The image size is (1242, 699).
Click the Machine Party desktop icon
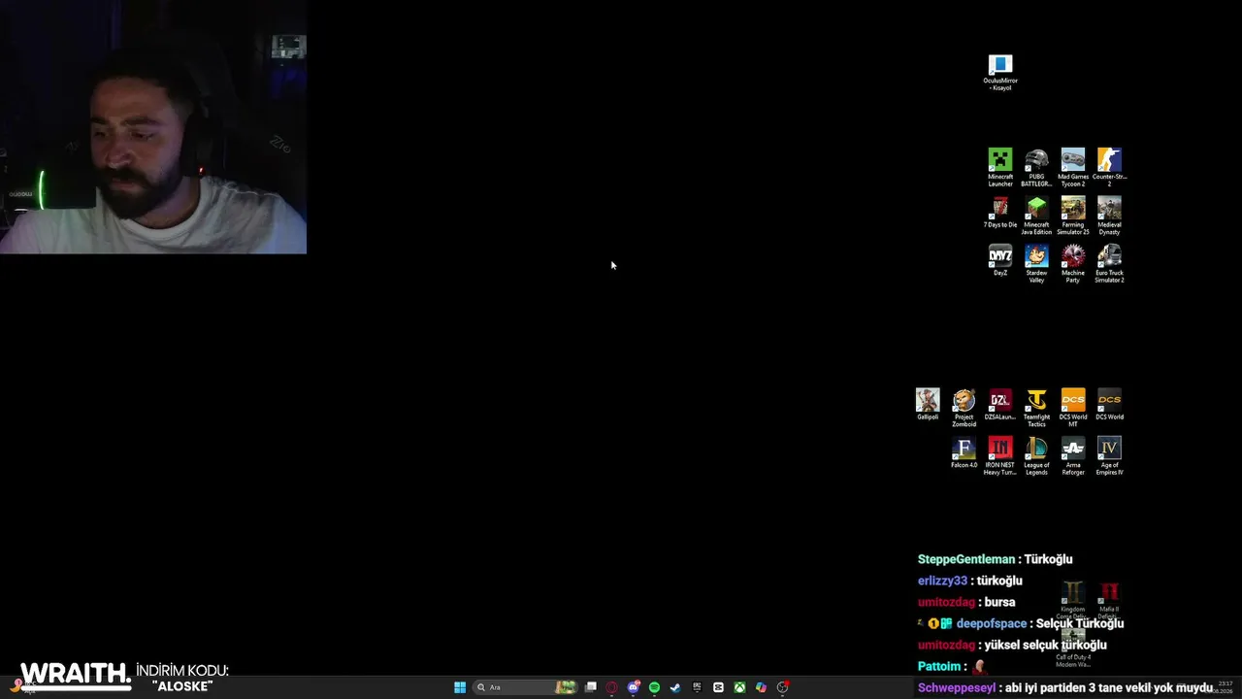1073,264
